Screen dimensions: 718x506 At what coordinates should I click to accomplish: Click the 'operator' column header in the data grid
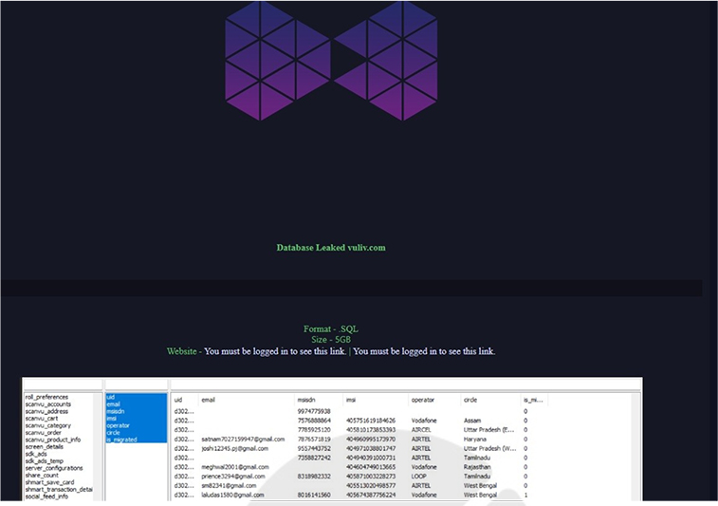click(x=423, y=400)
